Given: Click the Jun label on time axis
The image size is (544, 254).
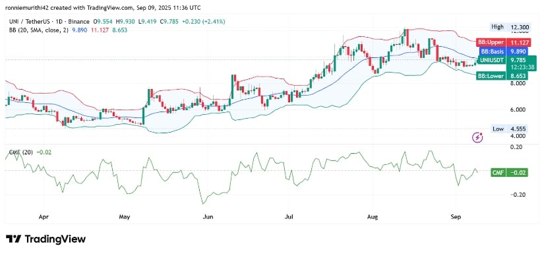Looking at the screenshot, I should tap(208, 217).
